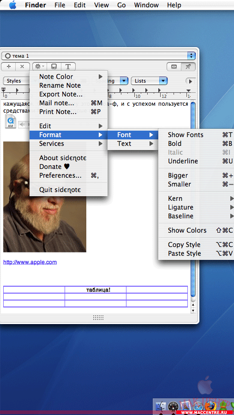
Task: Select the highlighted Format menu item
Action: coord(69,135)
